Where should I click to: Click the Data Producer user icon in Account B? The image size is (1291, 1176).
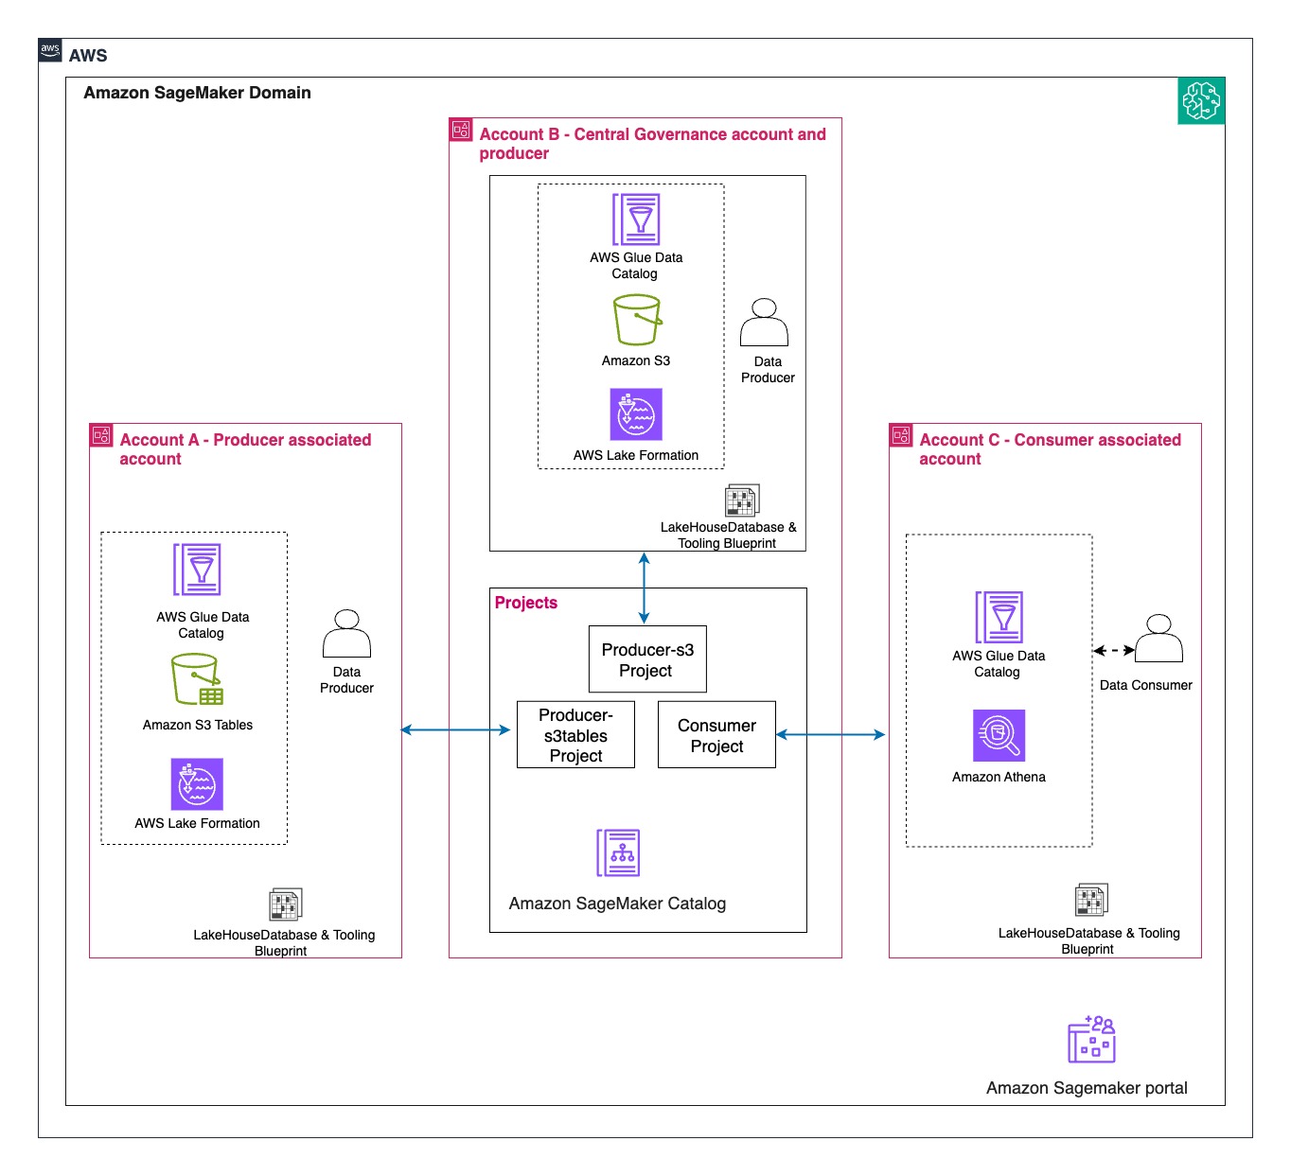(764, 323)
